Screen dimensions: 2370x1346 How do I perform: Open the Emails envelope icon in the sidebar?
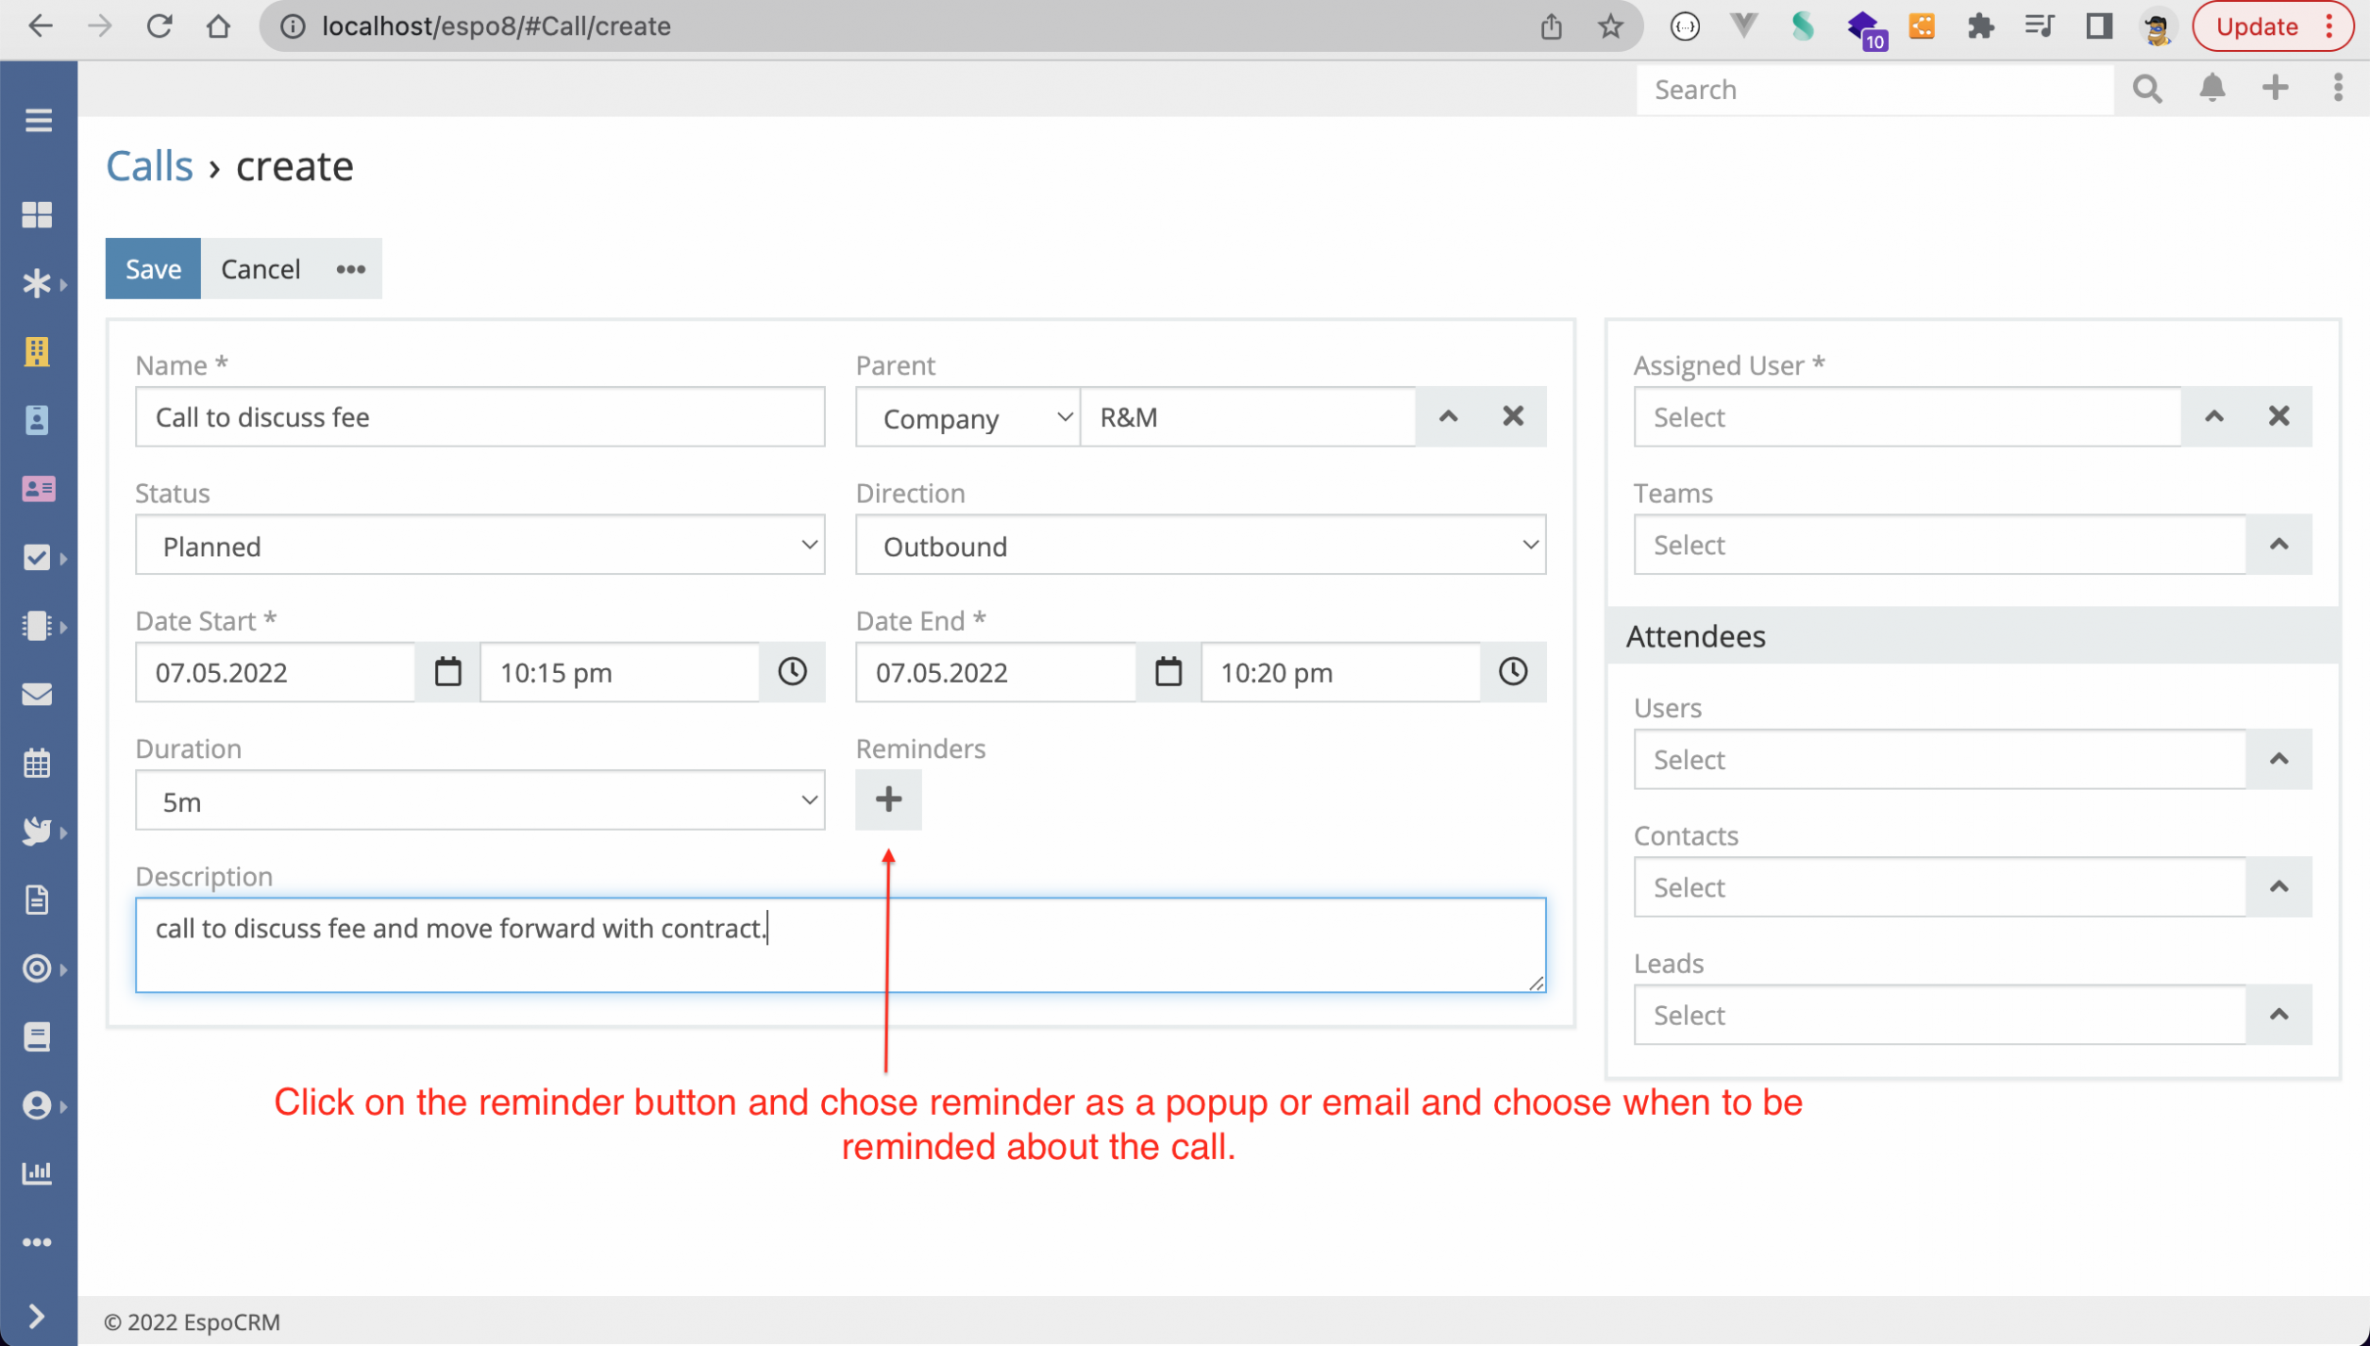click(37, 694)
